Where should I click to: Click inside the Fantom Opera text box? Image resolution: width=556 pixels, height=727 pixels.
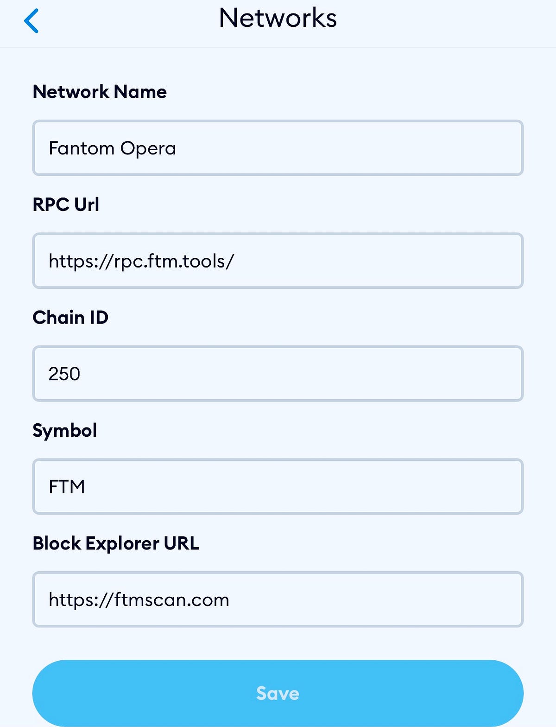coord(277,147)
